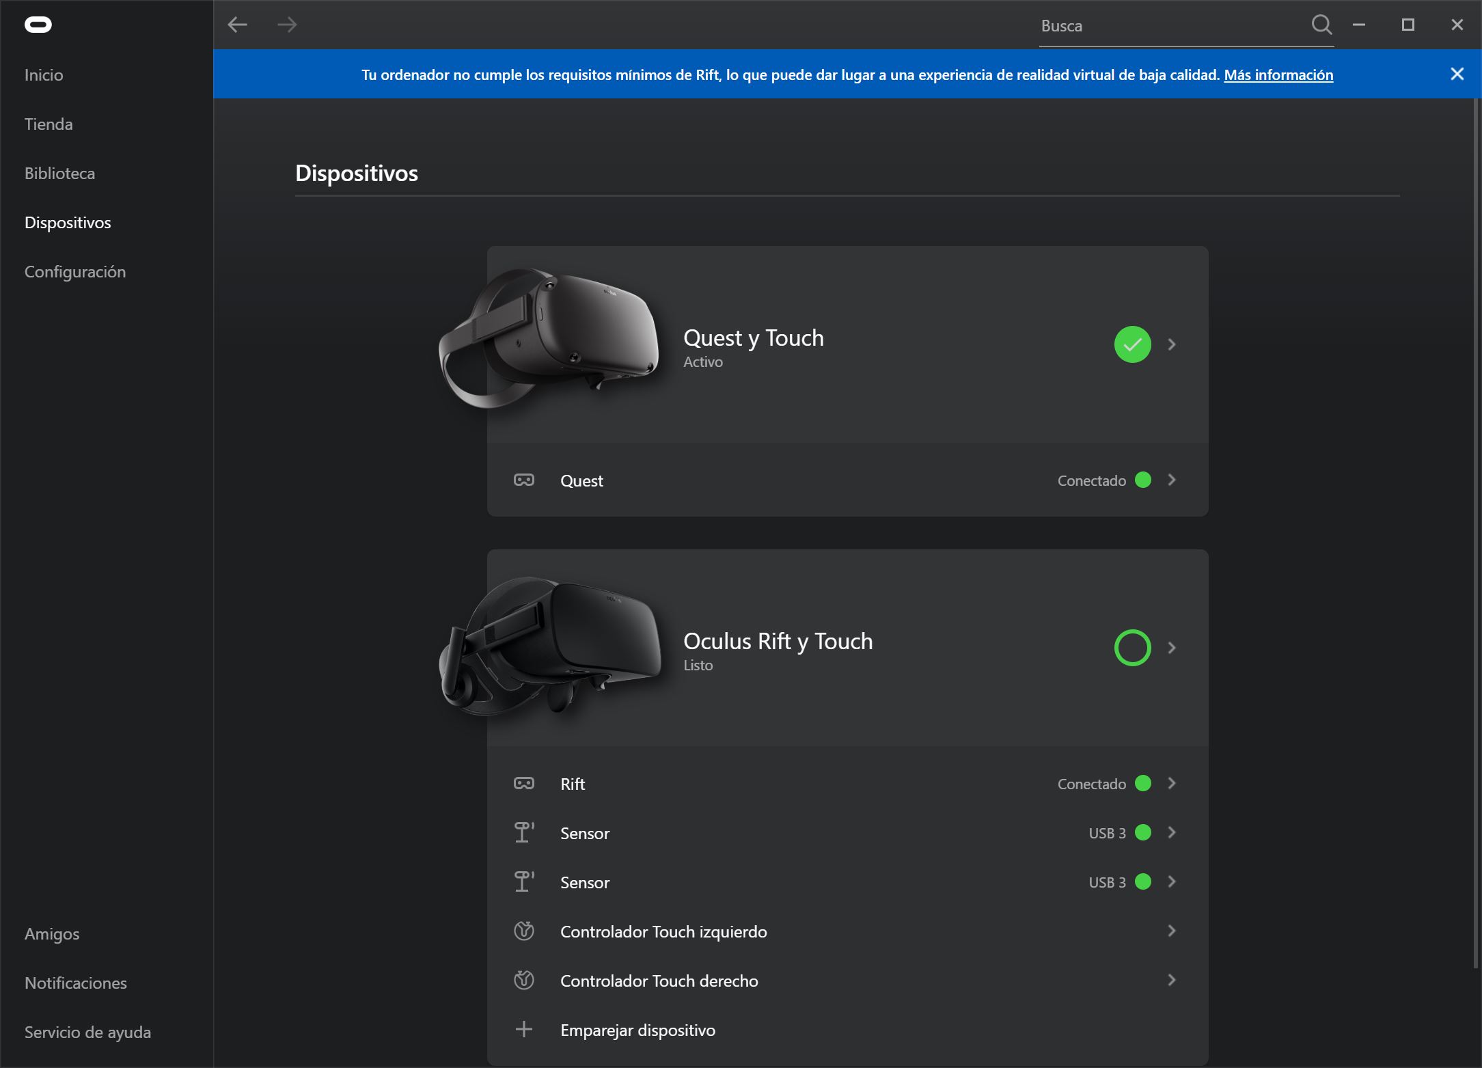1482x1068 pixels.
Task: Click the headset icon next to Quest
Action: click(523, 480)
